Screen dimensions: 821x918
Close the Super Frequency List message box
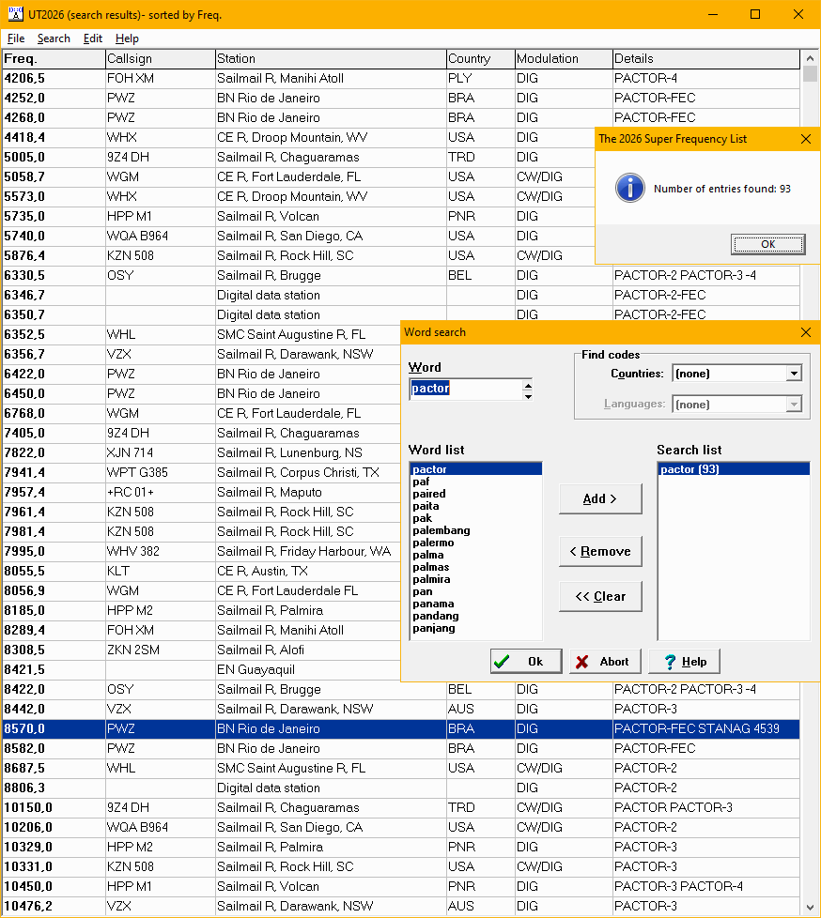(x=805, y=139)
